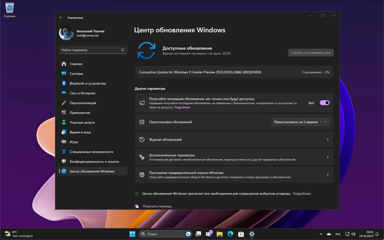The image size is (384, 240).
Task: Show hidden system tray icons
Action: click(321, 234)
